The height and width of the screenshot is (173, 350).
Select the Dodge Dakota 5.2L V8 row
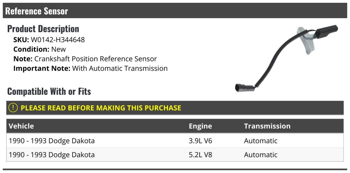pos(175,155)
